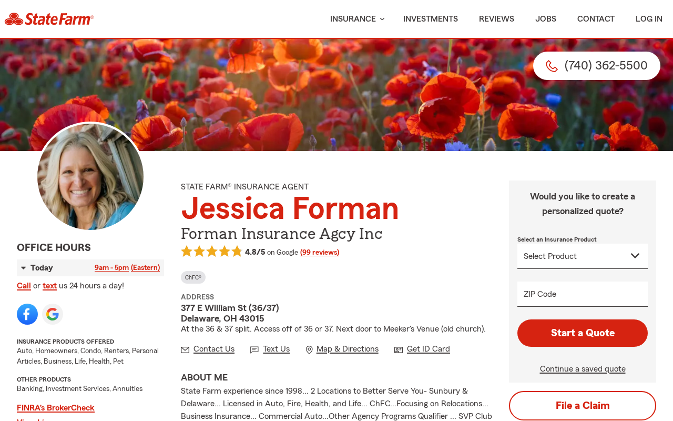Screen dimensions: 673x421
Task: Open FINRA's BrokerCheck link
Action: (56, 408)
